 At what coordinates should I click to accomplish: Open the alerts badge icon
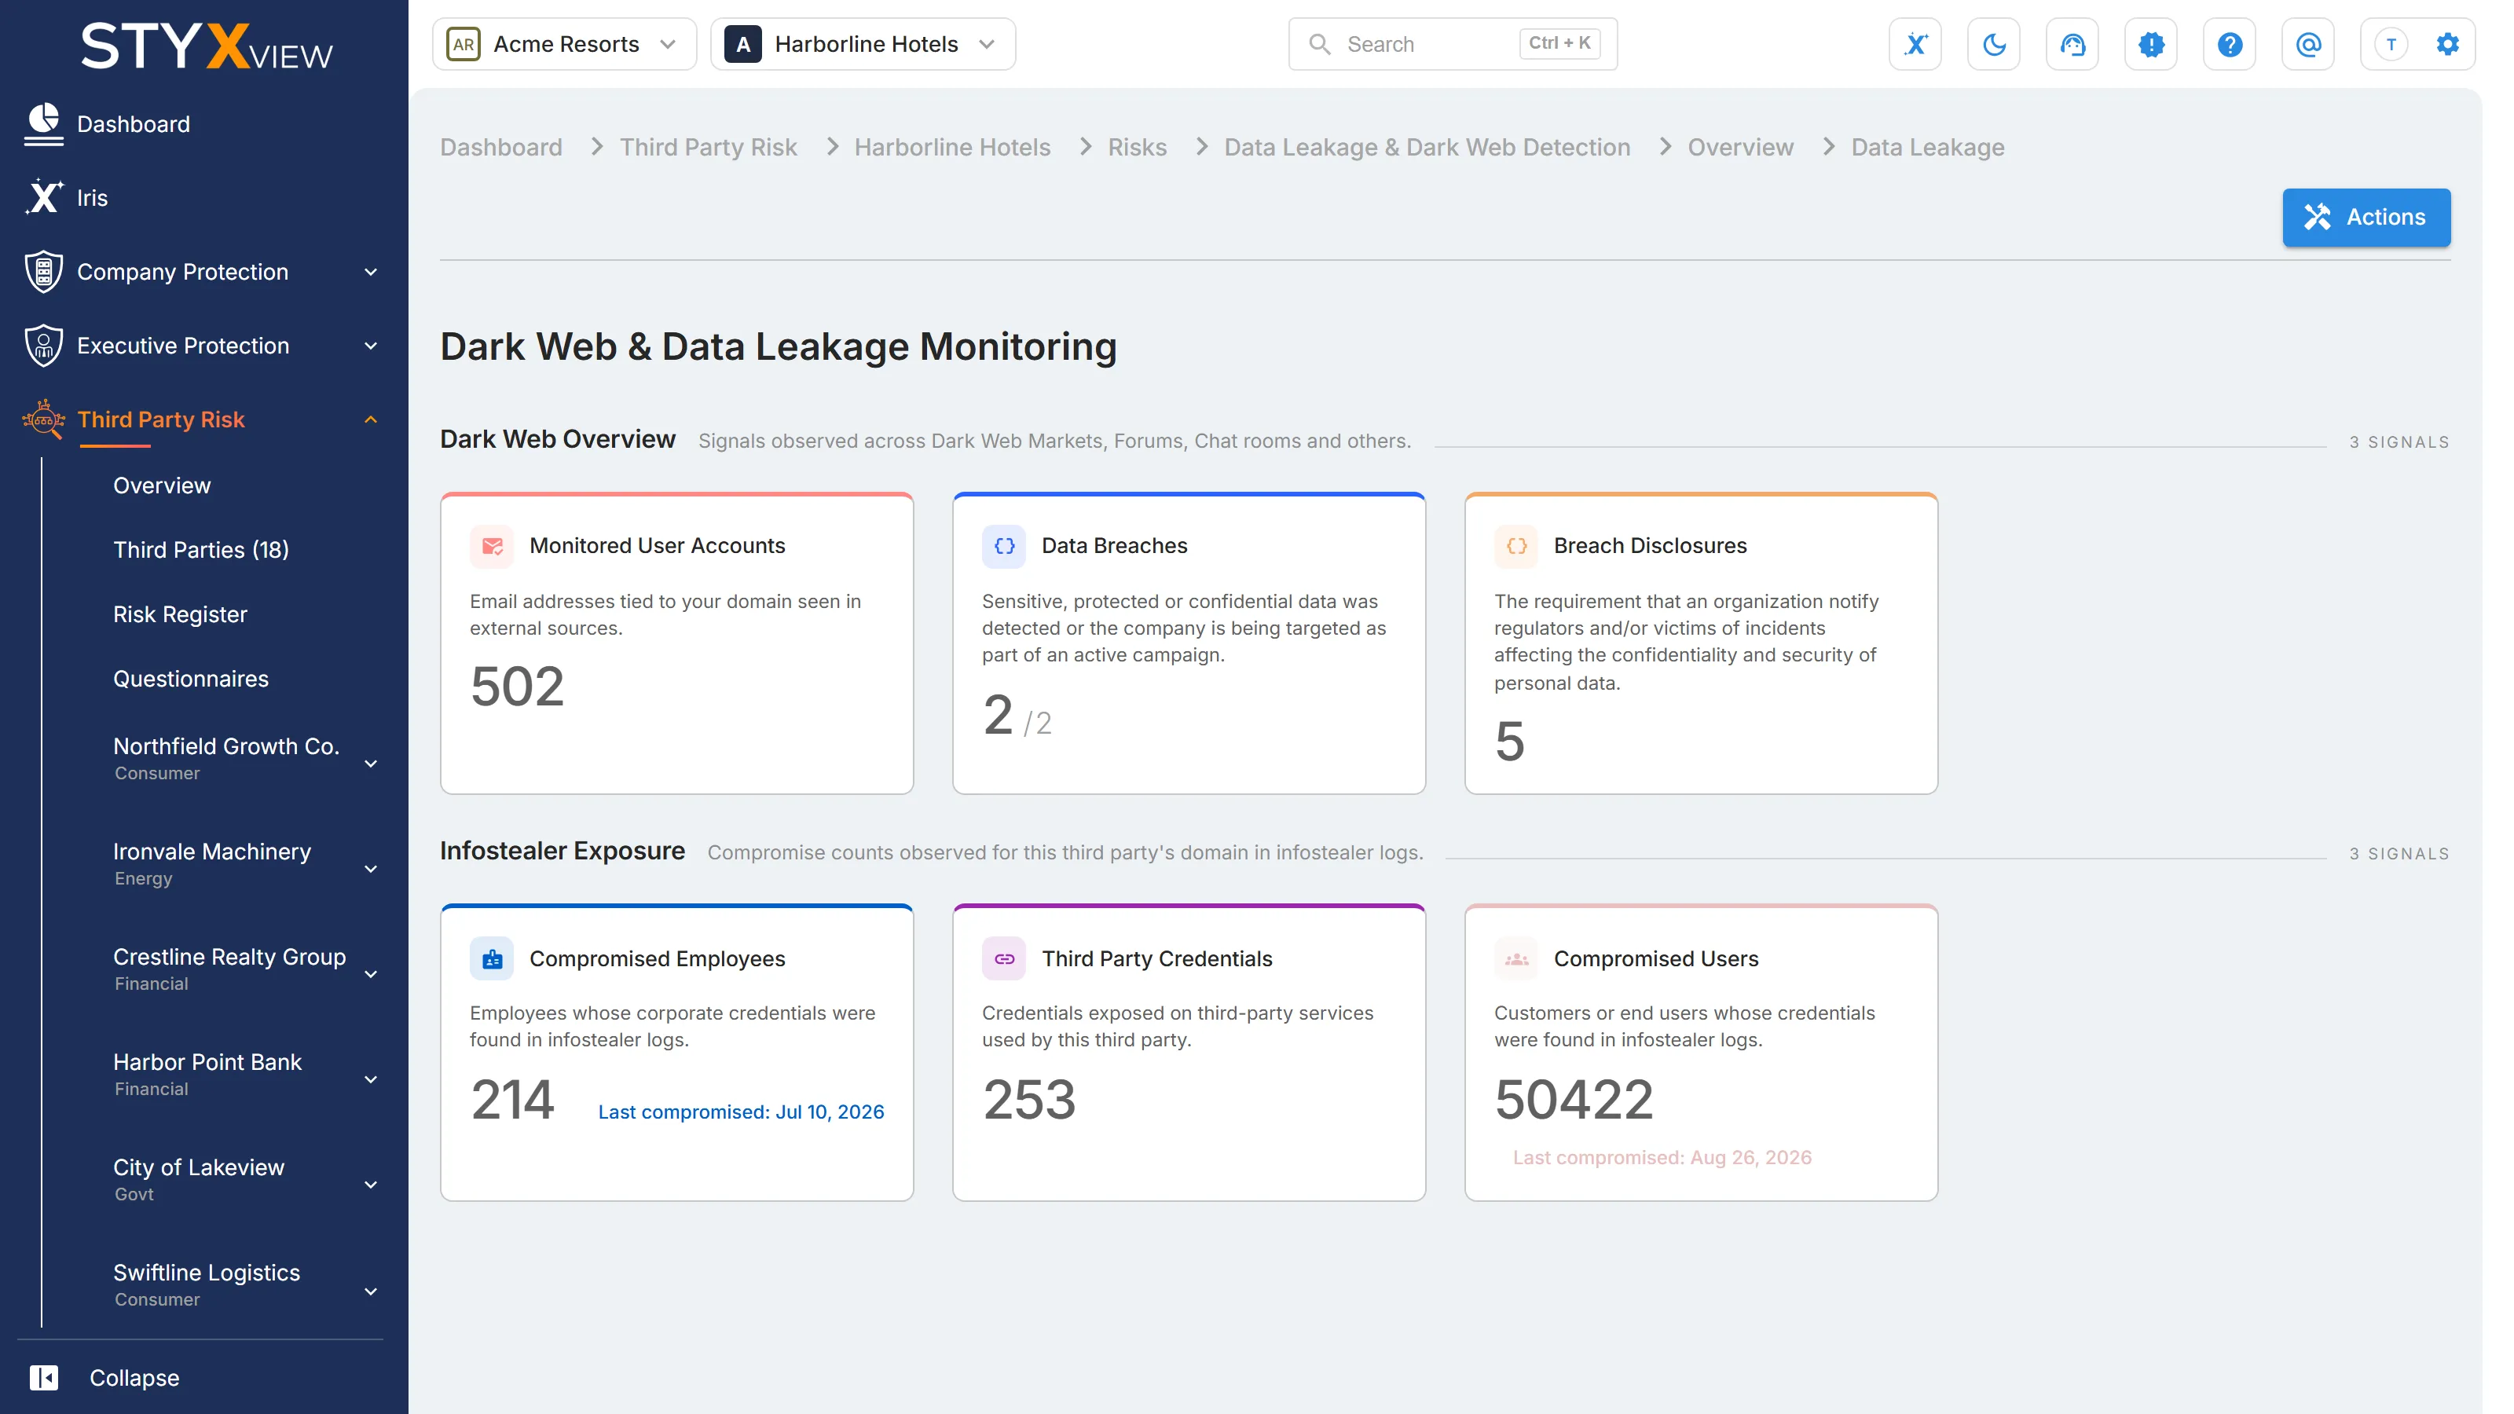(x=2151, y=44)
